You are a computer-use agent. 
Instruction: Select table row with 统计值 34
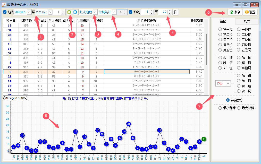click(x=103, y=30)
